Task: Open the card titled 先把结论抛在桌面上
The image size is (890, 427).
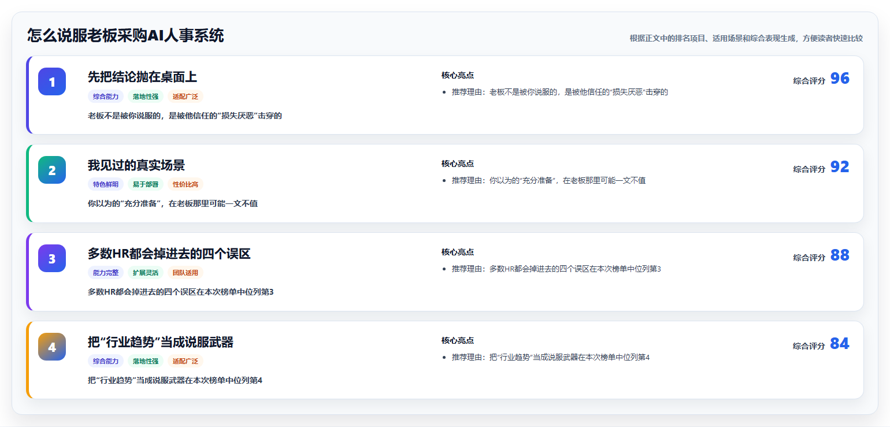Action: click(x=445, y=95)
